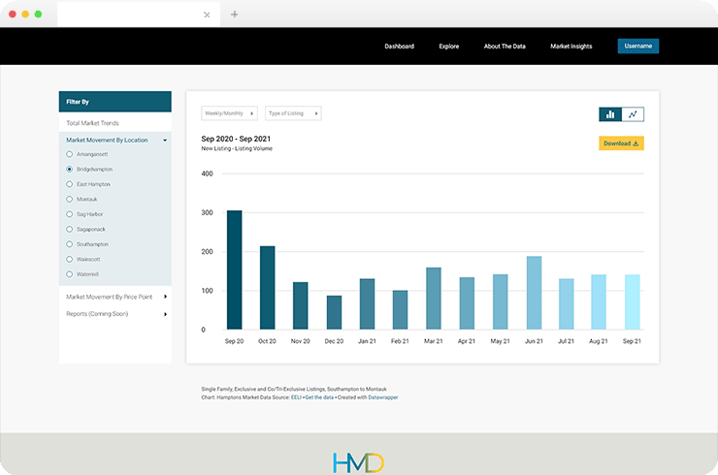Select the Amagansett location radio button
The width and height of the screenshot is (718, 475).
pos(69,154)
